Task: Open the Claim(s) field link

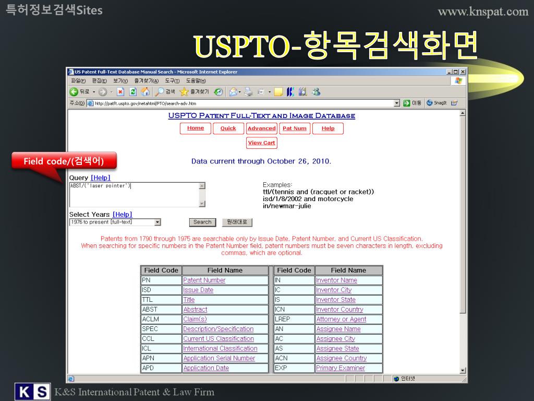Action: (195, 319)
